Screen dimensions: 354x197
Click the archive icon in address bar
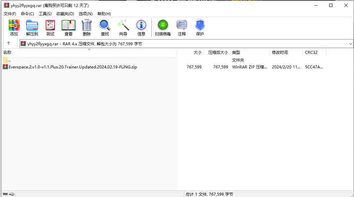pos(23,44)
